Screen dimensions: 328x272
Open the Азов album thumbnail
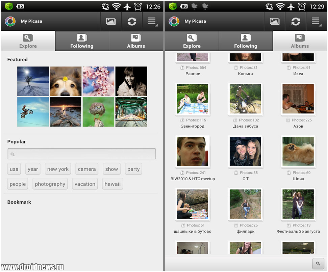click(298, 99)
